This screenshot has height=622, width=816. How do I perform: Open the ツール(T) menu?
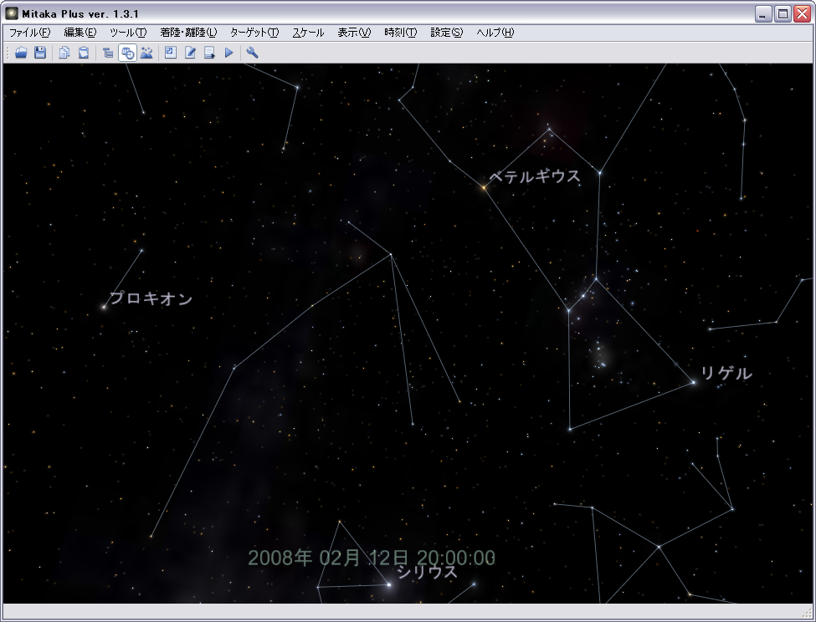(x=128, y=33)
